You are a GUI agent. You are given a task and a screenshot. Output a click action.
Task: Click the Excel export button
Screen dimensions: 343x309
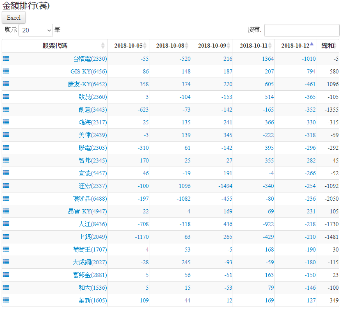pyautogui.click(x=14, y=18)
